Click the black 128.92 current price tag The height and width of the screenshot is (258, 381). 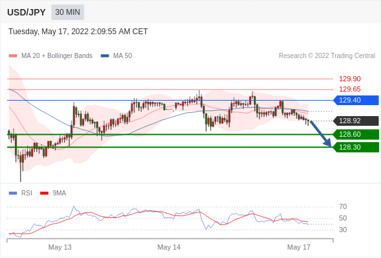(x=356, y=121)
